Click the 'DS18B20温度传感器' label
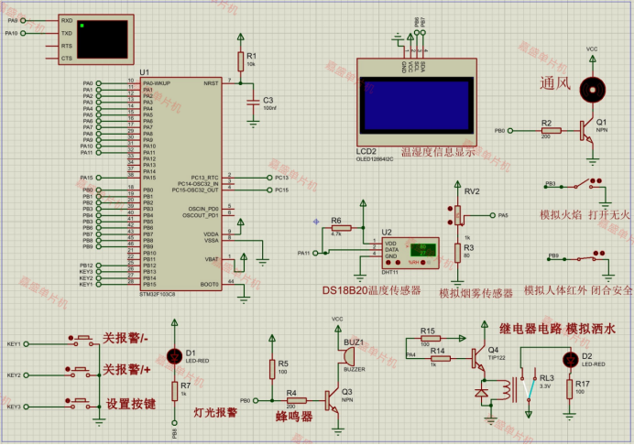The image size is (634, 445). 371,290
